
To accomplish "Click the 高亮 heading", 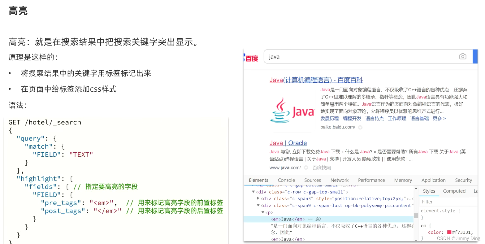I will (x=18, y=11).
